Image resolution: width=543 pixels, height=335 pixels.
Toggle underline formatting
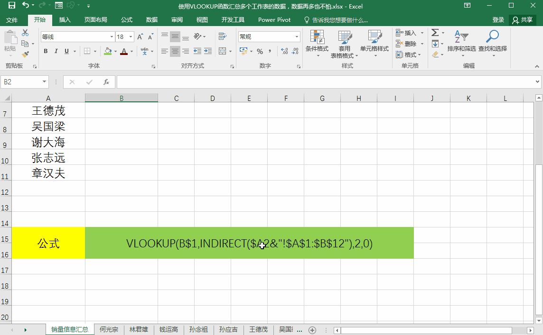point(66,51)
